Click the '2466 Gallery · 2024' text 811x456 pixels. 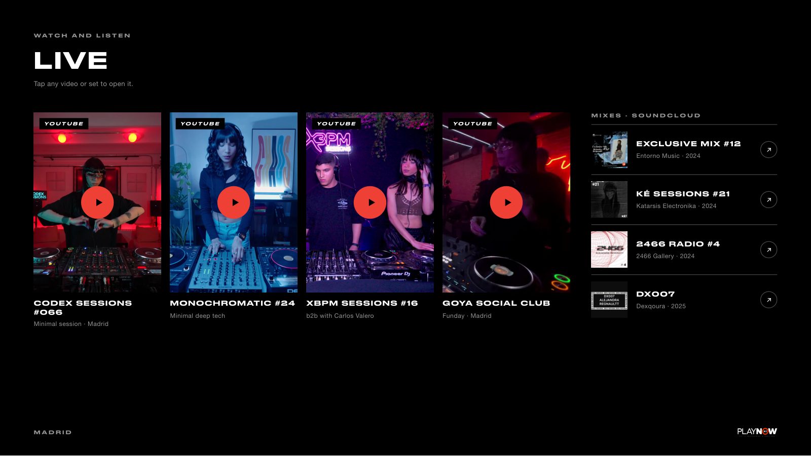coord(665,256)
